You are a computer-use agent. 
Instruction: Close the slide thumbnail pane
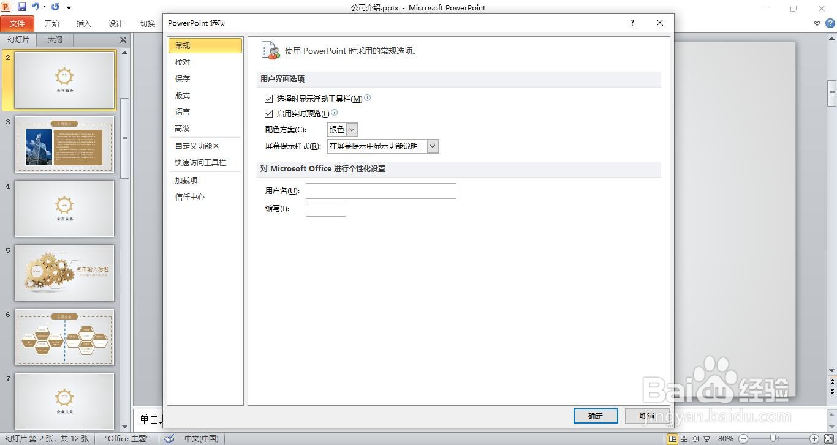pyautogui.click(x=123, y=40)
